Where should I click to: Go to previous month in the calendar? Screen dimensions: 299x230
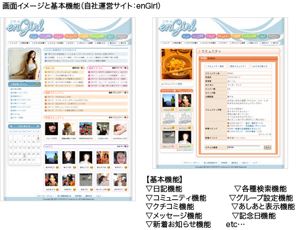coord(11,126)
